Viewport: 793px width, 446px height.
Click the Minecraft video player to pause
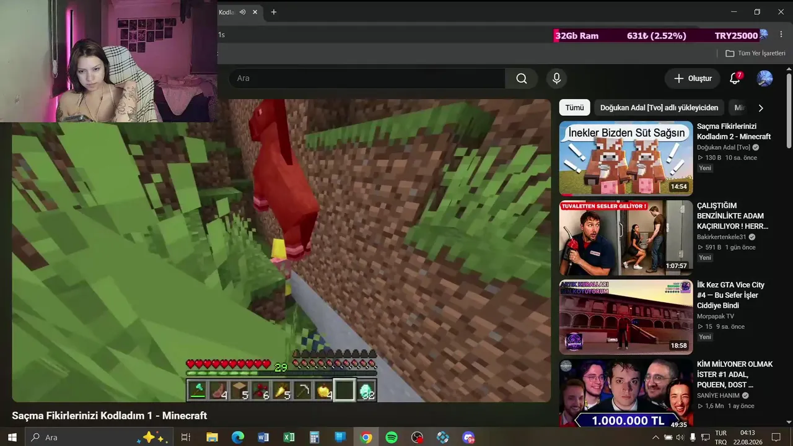(281, 250)
